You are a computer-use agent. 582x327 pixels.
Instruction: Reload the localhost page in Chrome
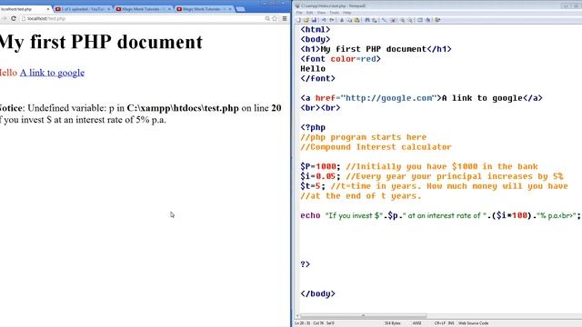click(x=14, y=18)
